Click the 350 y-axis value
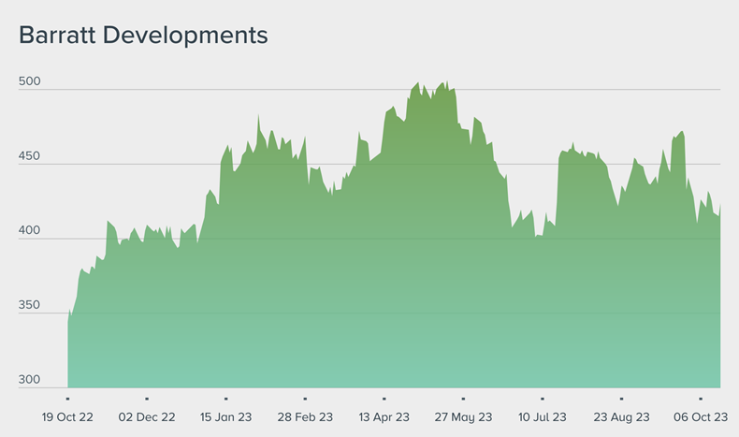The width and height of the screenshot is (739, 437). pyautogui.click(x=30, y=306)
